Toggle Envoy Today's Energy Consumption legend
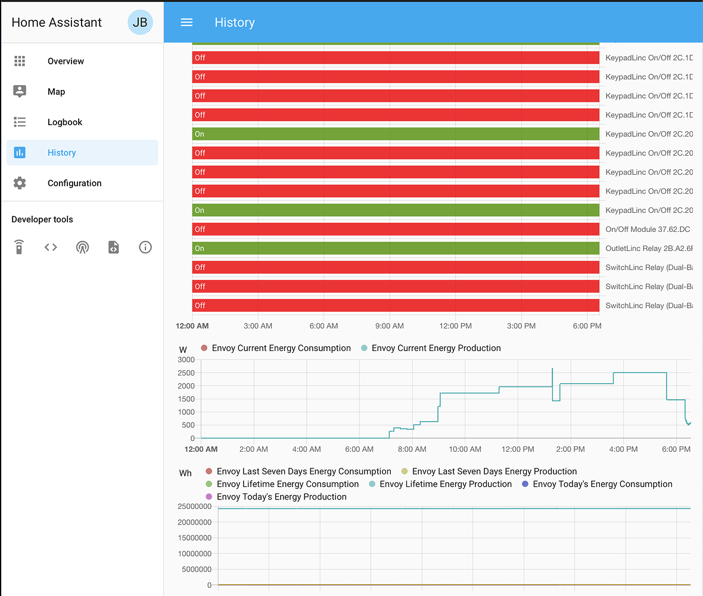This screenshot has height=596, width=703. [x=597, y=484]
